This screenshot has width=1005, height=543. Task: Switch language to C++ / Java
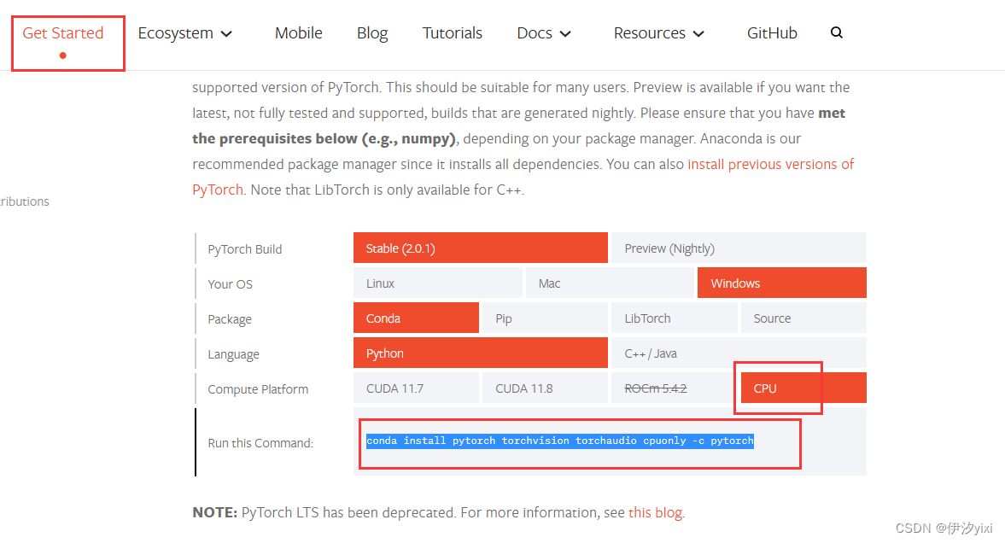point(739,353)
